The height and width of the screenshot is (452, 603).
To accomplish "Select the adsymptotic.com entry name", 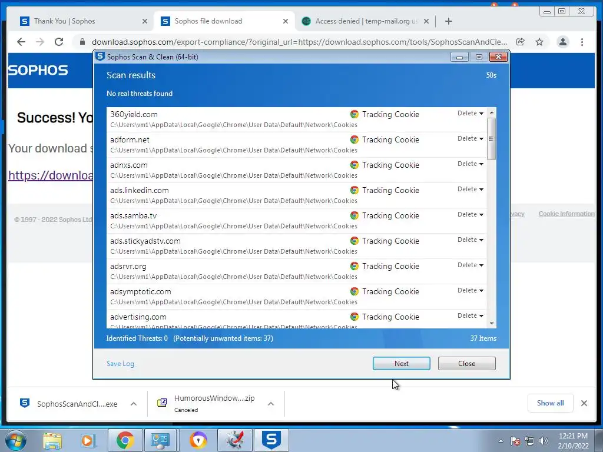I will coord(141,291).
